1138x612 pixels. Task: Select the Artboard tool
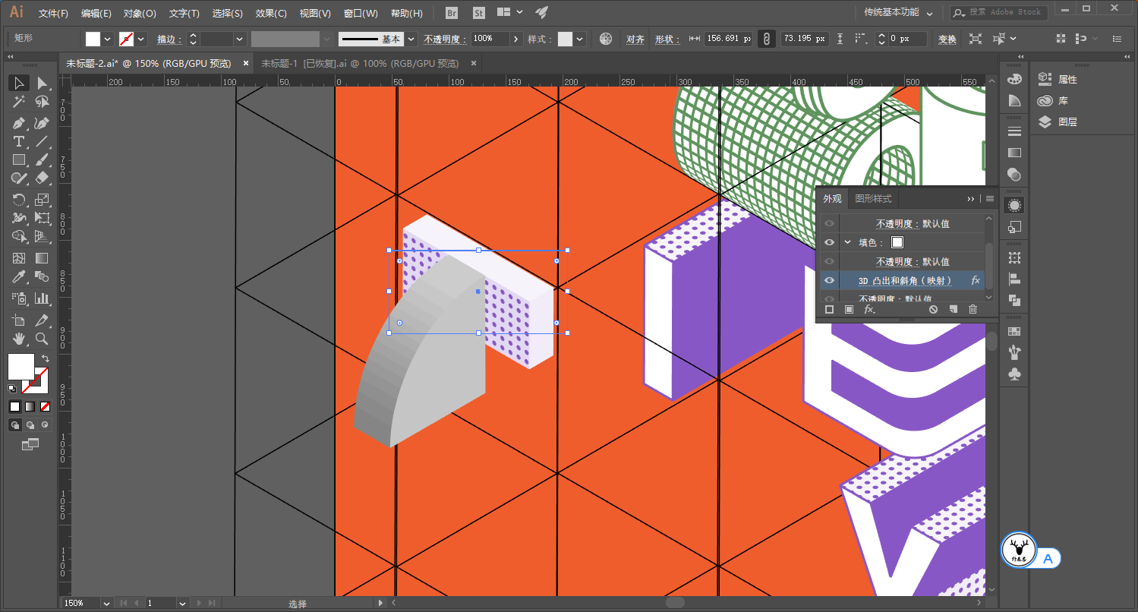pyautogui.click(x=20, y=320)
